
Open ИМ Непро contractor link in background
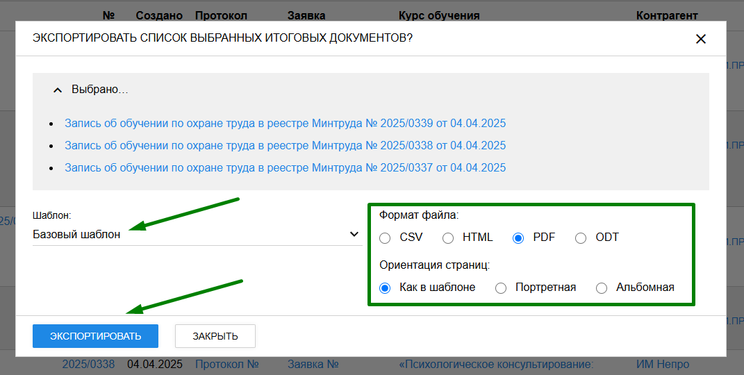pos(663,365)
